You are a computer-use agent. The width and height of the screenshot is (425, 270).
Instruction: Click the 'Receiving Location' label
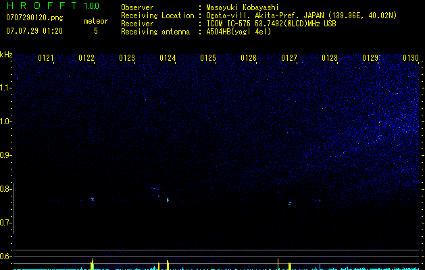(x=157, y=16)
